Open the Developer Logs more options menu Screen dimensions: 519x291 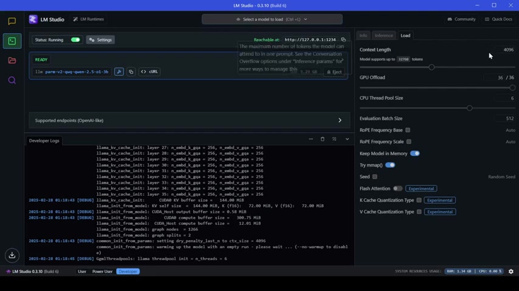pos(311,139)
